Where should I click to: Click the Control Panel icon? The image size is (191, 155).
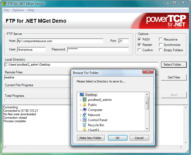point(85,120)
